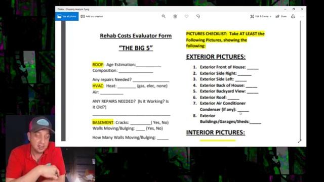Image resolution: width=324 pixels, height=182 pixels.
Task: Print the photo using the printer icon
Action: click(x=293, y=17)
